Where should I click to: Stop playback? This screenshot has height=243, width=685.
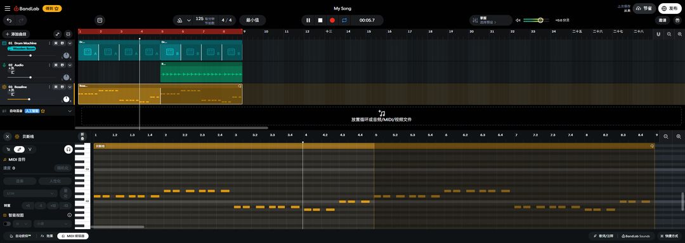pos(320,20)
